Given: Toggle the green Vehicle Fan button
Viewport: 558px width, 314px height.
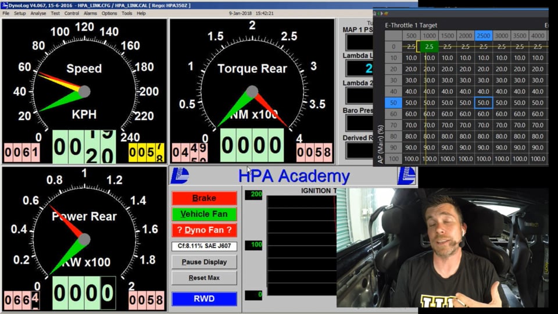Looking at the screenshot, I should coord(204,214).
